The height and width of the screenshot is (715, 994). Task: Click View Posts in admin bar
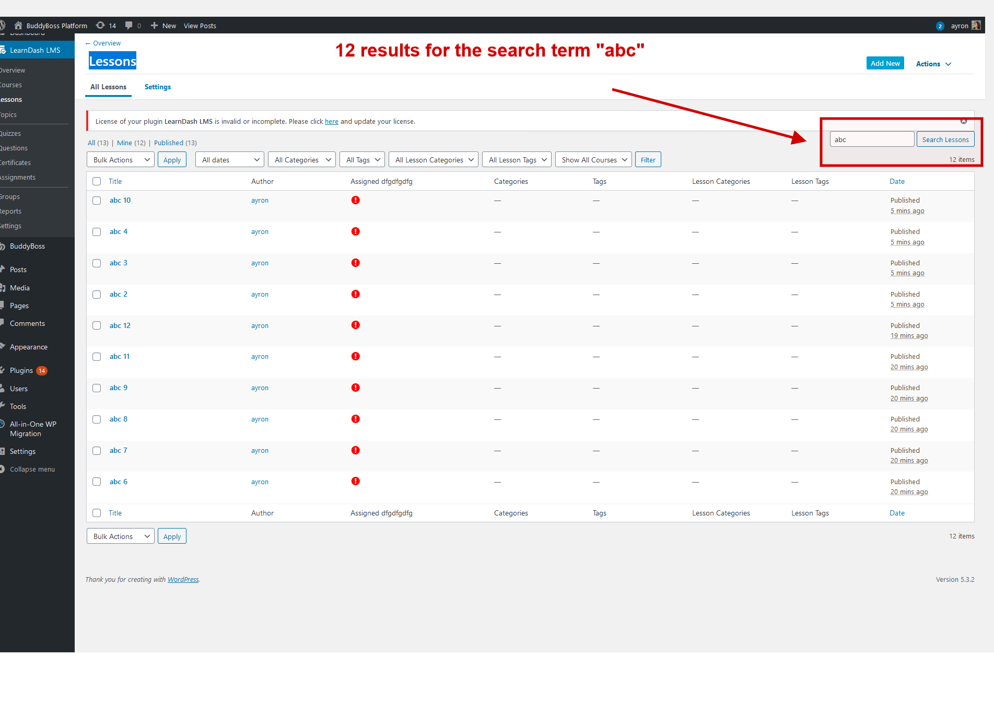point(200,26)
